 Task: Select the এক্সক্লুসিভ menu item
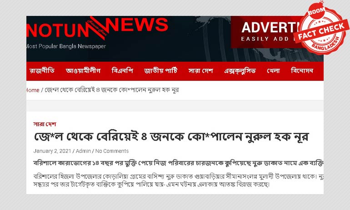(240, 71)
